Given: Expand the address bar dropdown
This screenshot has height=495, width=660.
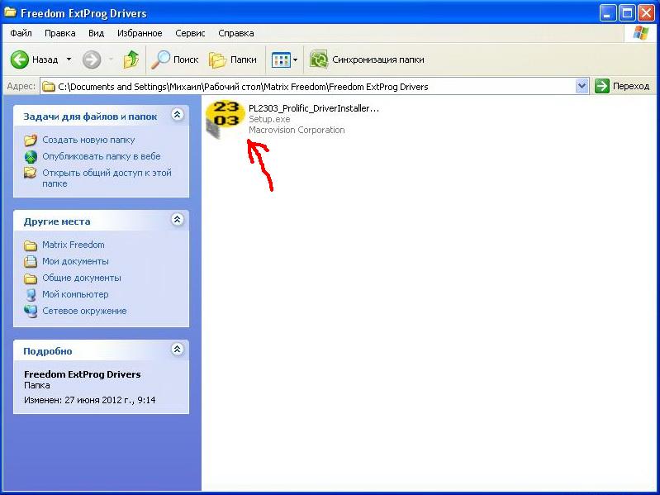Looking at the screenshot, I should (582, 86).
